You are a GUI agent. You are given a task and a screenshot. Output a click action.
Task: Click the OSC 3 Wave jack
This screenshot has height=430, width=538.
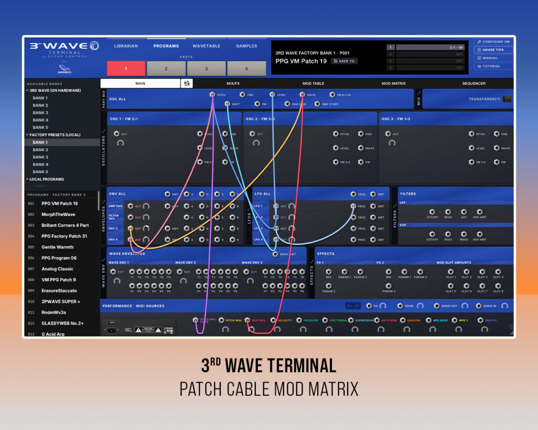point(496,148)
